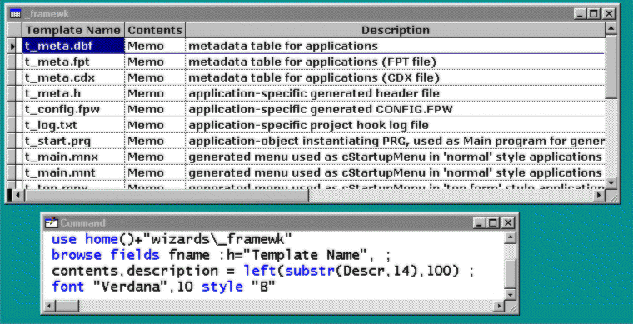The image size is (633, 324).
Task: Select the t_meta.dbf template name cell
Action: tap(73, 46)
